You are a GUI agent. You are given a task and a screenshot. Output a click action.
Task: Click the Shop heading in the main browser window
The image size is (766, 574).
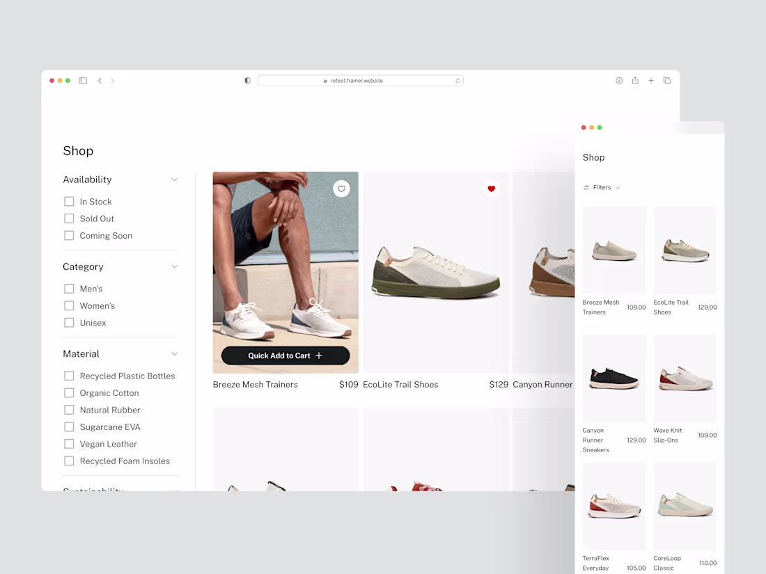tap(78, 151)
